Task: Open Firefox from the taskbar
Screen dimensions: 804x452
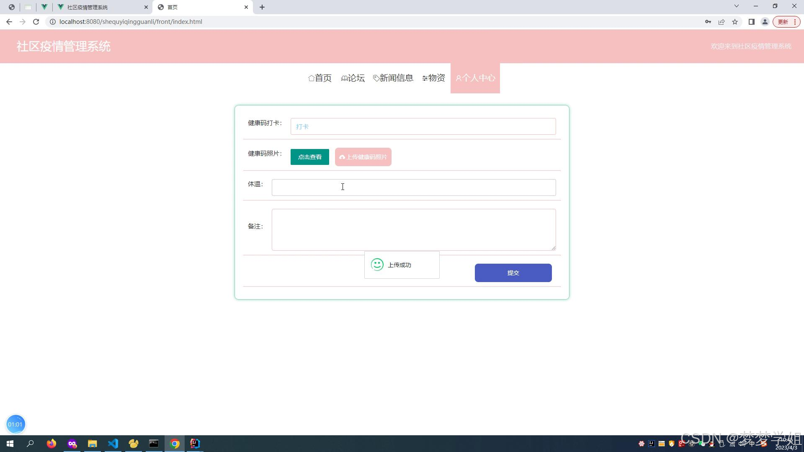Action: tap(52, 444)
